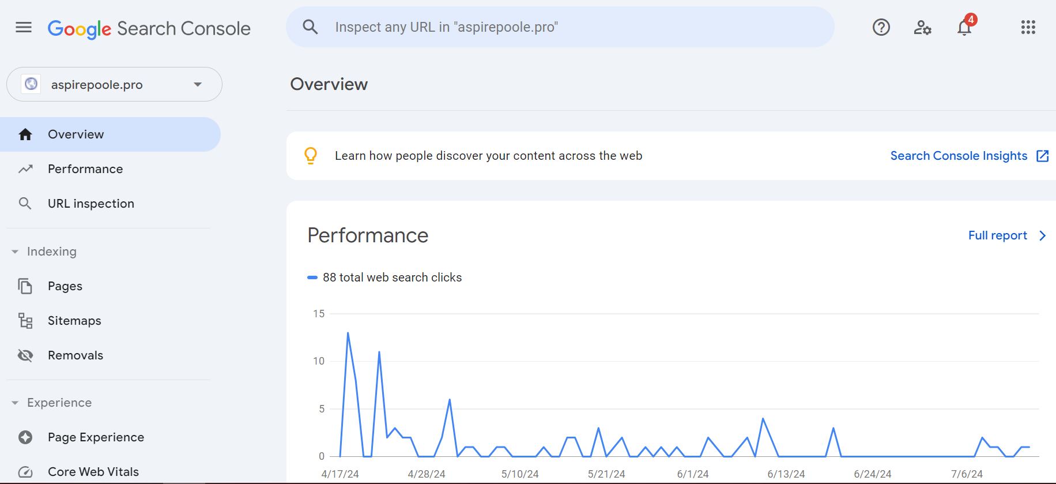Click the Performance card heading
The height and width of the screenshot is (484, 1056).
pos(368,235)
